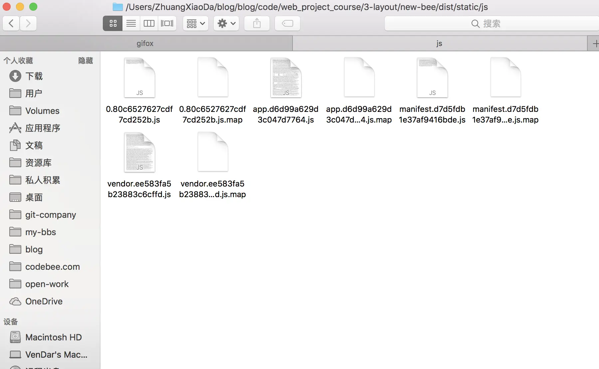Zoom the Finder window with green button
Image resolution: width=599 pixels, height=369 pixels.
click(33, 7)
